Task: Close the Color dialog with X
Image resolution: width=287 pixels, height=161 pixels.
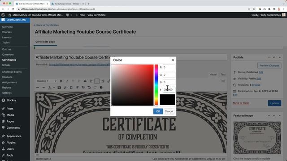Action: point(173,60)
